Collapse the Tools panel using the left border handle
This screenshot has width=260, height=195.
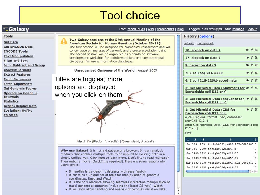[x=55, y=114]
